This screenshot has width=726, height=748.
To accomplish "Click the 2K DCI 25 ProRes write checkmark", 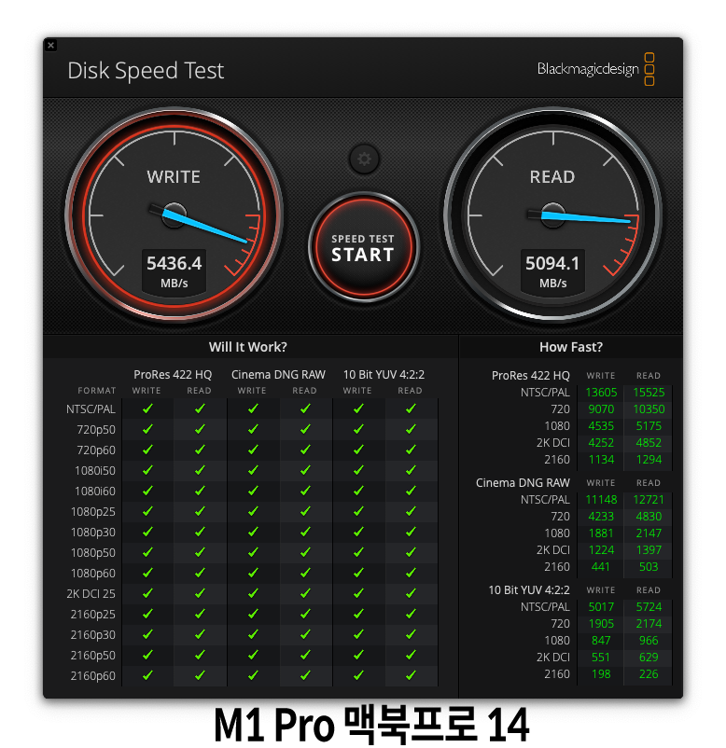I will click(x=147, y=593).
